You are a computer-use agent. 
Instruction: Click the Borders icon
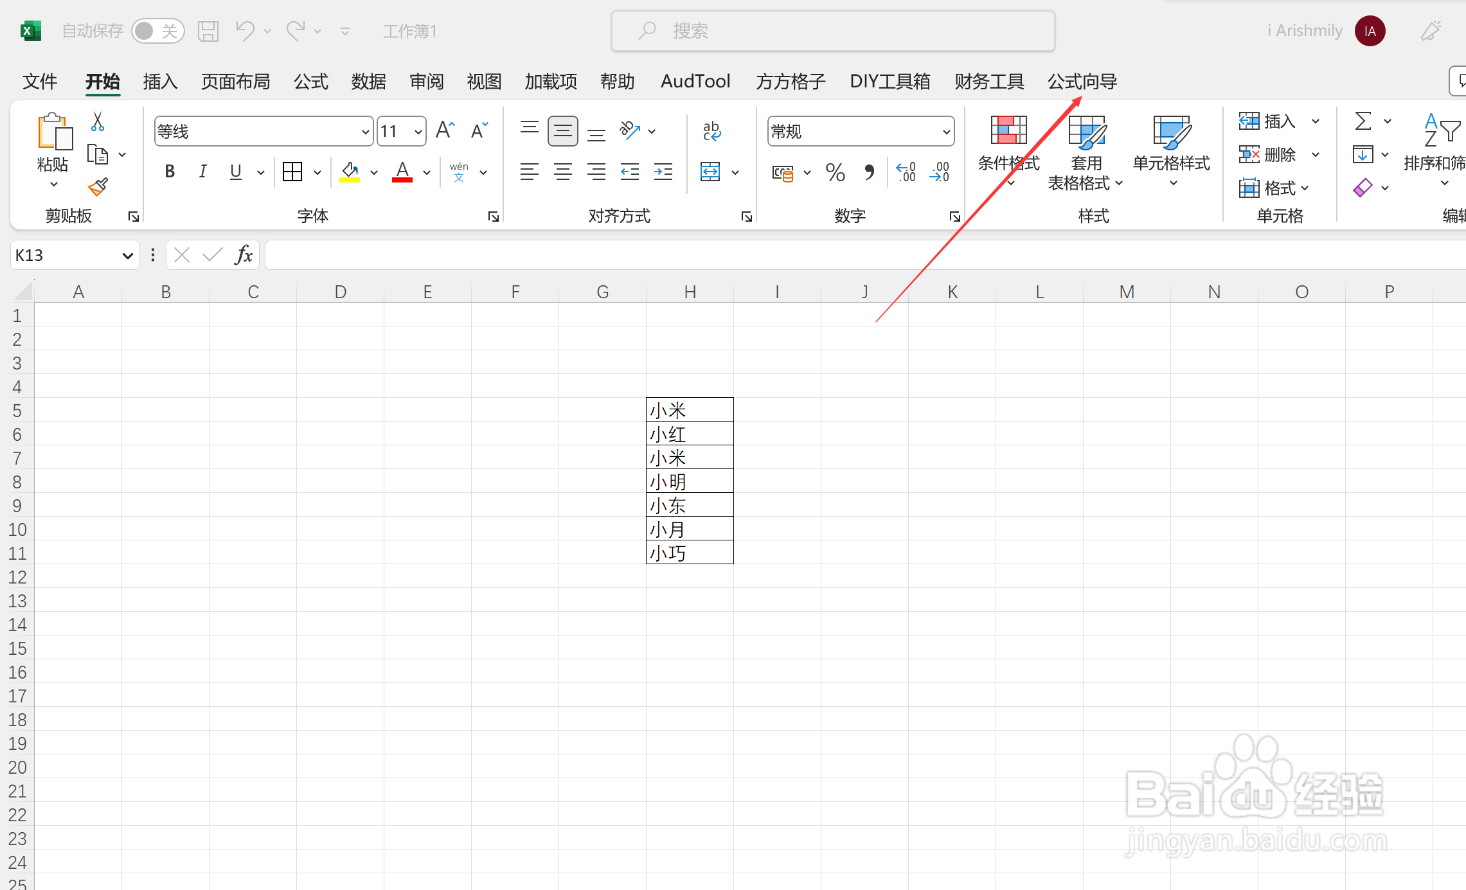click(x=292, y=172)
